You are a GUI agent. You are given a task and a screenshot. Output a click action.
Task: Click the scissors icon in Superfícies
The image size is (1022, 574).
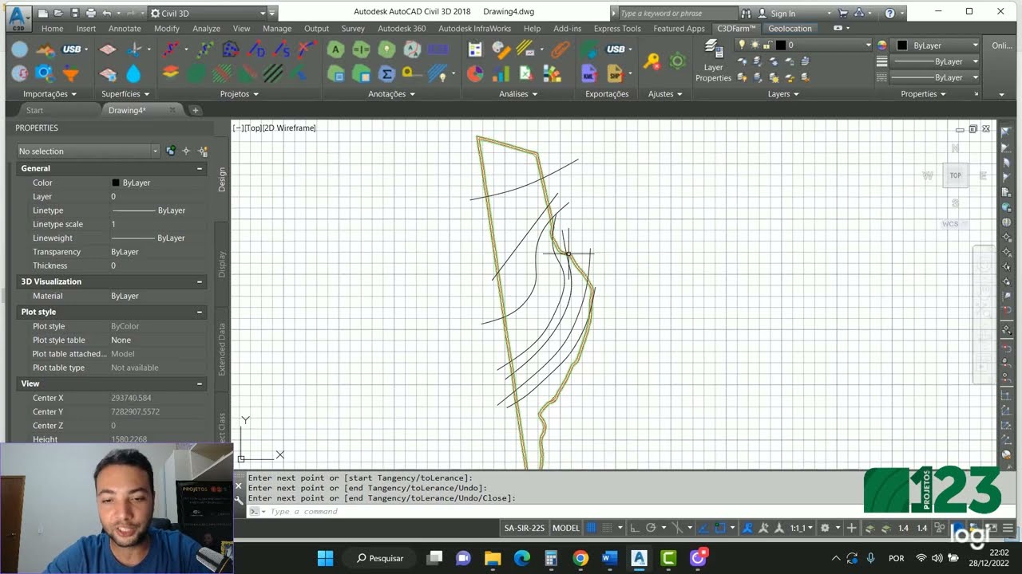[133, 49]
